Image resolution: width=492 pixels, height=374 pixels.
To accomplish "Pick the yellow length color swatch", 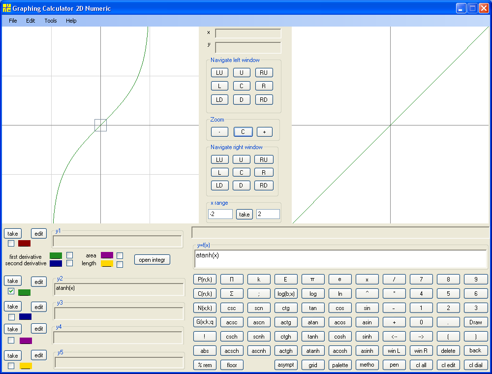I will (x=107, y=264).
